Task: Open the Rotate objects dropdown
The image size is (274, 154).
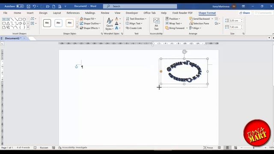Action: [x=217, y=24]
